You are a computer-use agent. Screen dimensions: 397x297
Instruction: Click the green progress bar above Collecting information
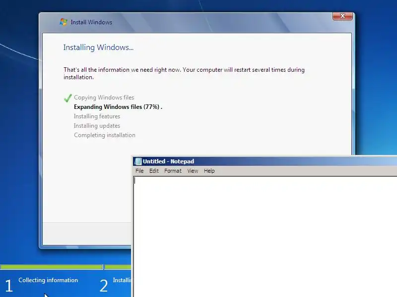click(x=52, y=267)
